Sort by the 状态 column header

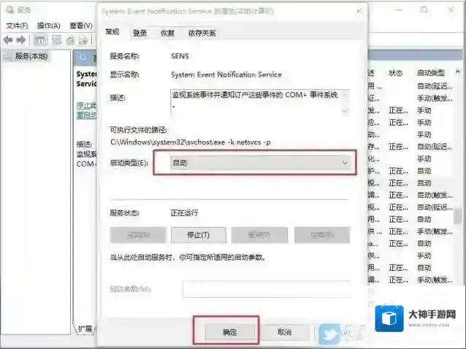coord(396,72)
